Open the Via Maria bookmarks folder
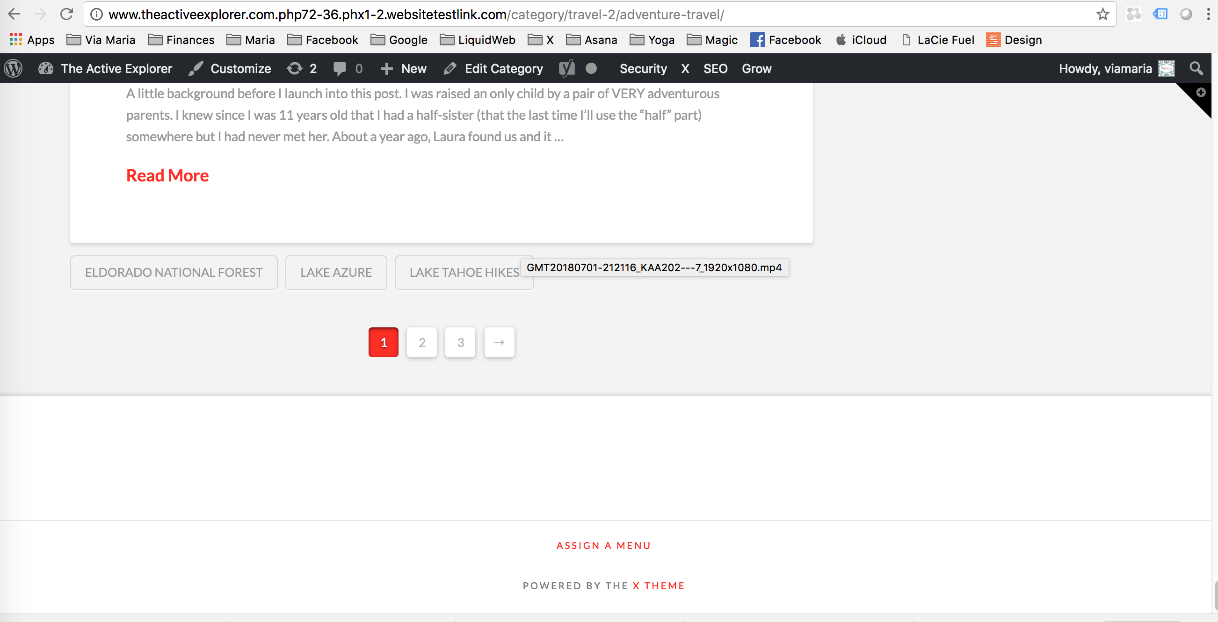The width and height of the screenshot is (1218, 622). pos(101,40)
